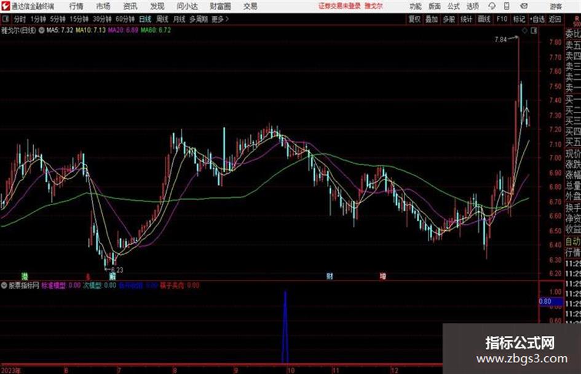Open the 版面 menu
The image size is (581, 374).
[x=434, y=6]
